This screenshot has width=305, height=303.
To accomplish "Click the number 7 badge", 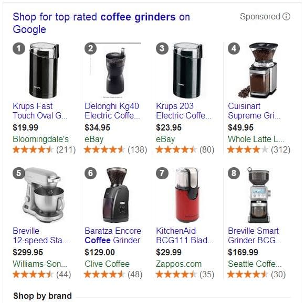I will (162, 173).
